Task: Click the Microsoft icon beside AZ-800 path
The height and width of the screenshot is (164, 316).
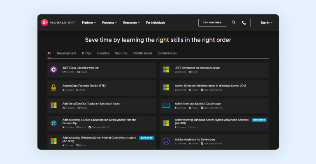Action: (53, 141)
